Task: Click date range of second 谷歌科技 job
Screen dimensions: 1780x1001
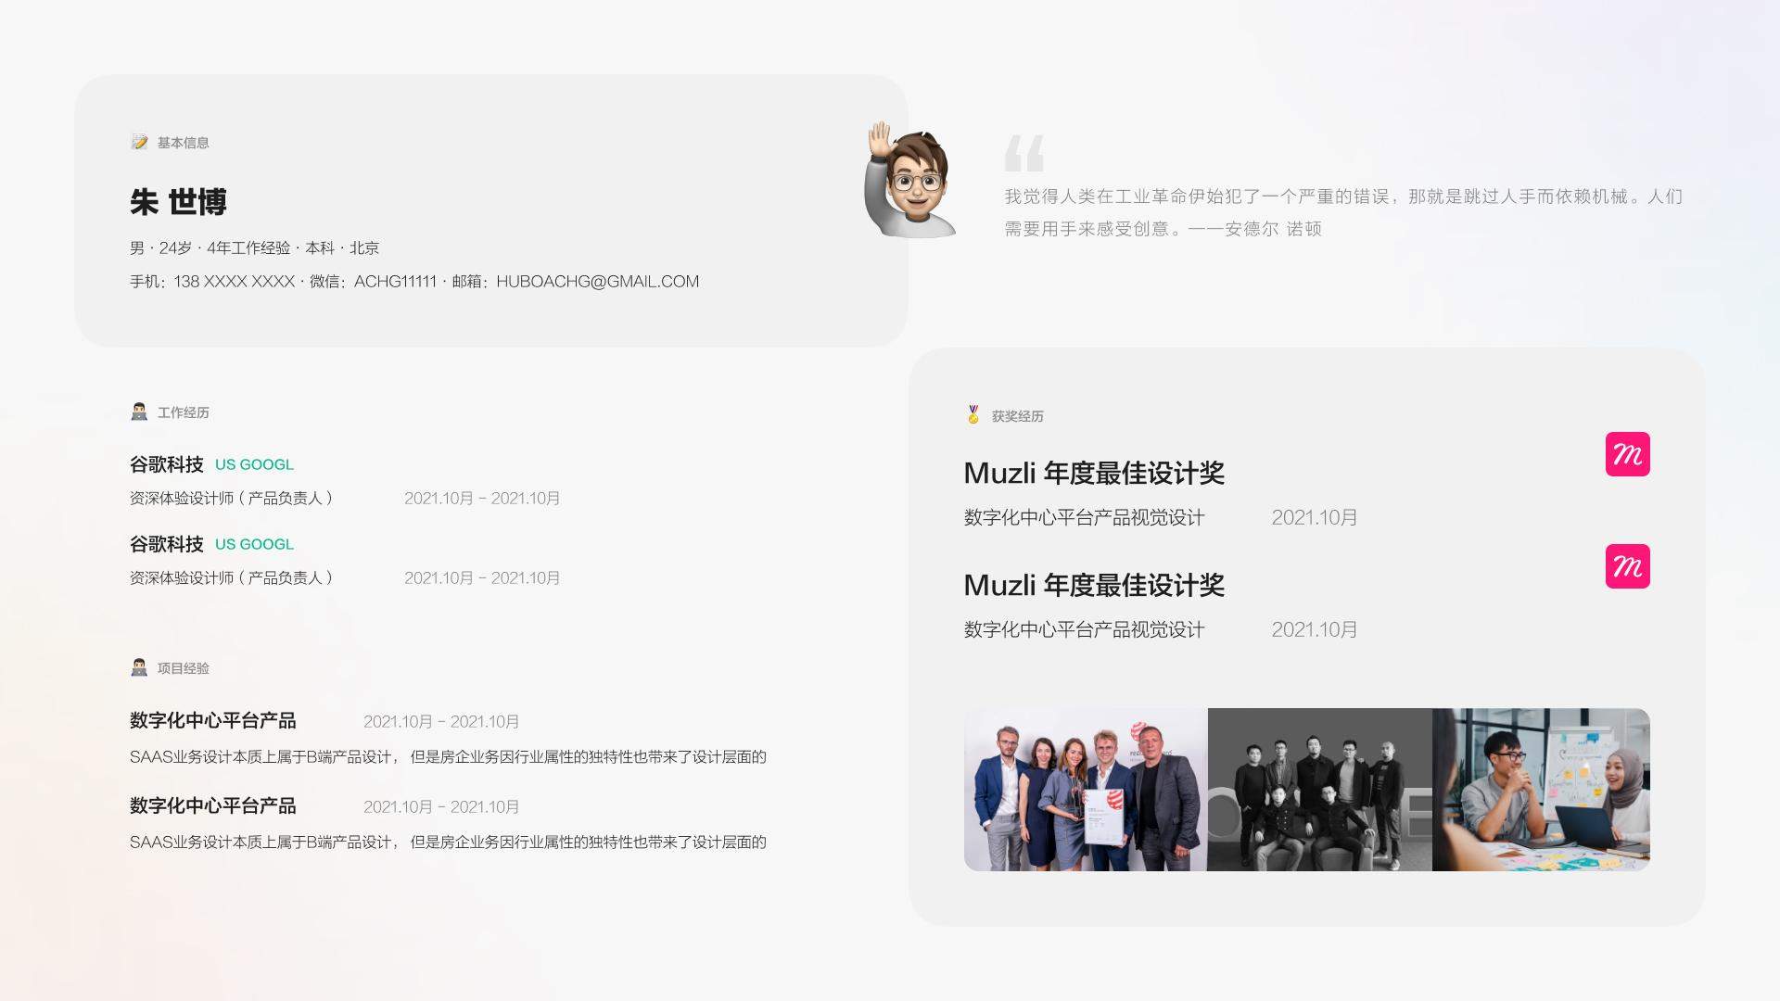Action: point(482,577)
